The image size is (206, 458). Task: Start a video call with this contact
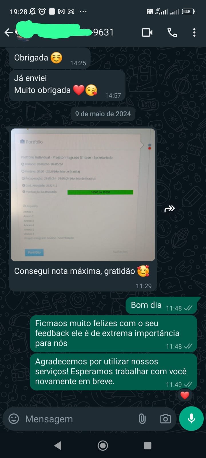tap(147, 33)
